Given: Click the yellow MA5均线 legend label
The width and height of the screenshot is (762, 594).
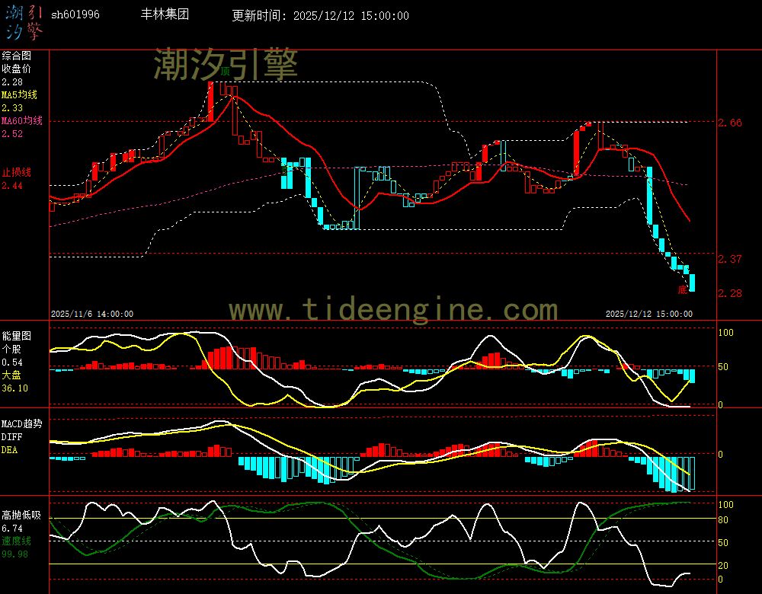Looking at the screenshot, I should click(19, 95).
